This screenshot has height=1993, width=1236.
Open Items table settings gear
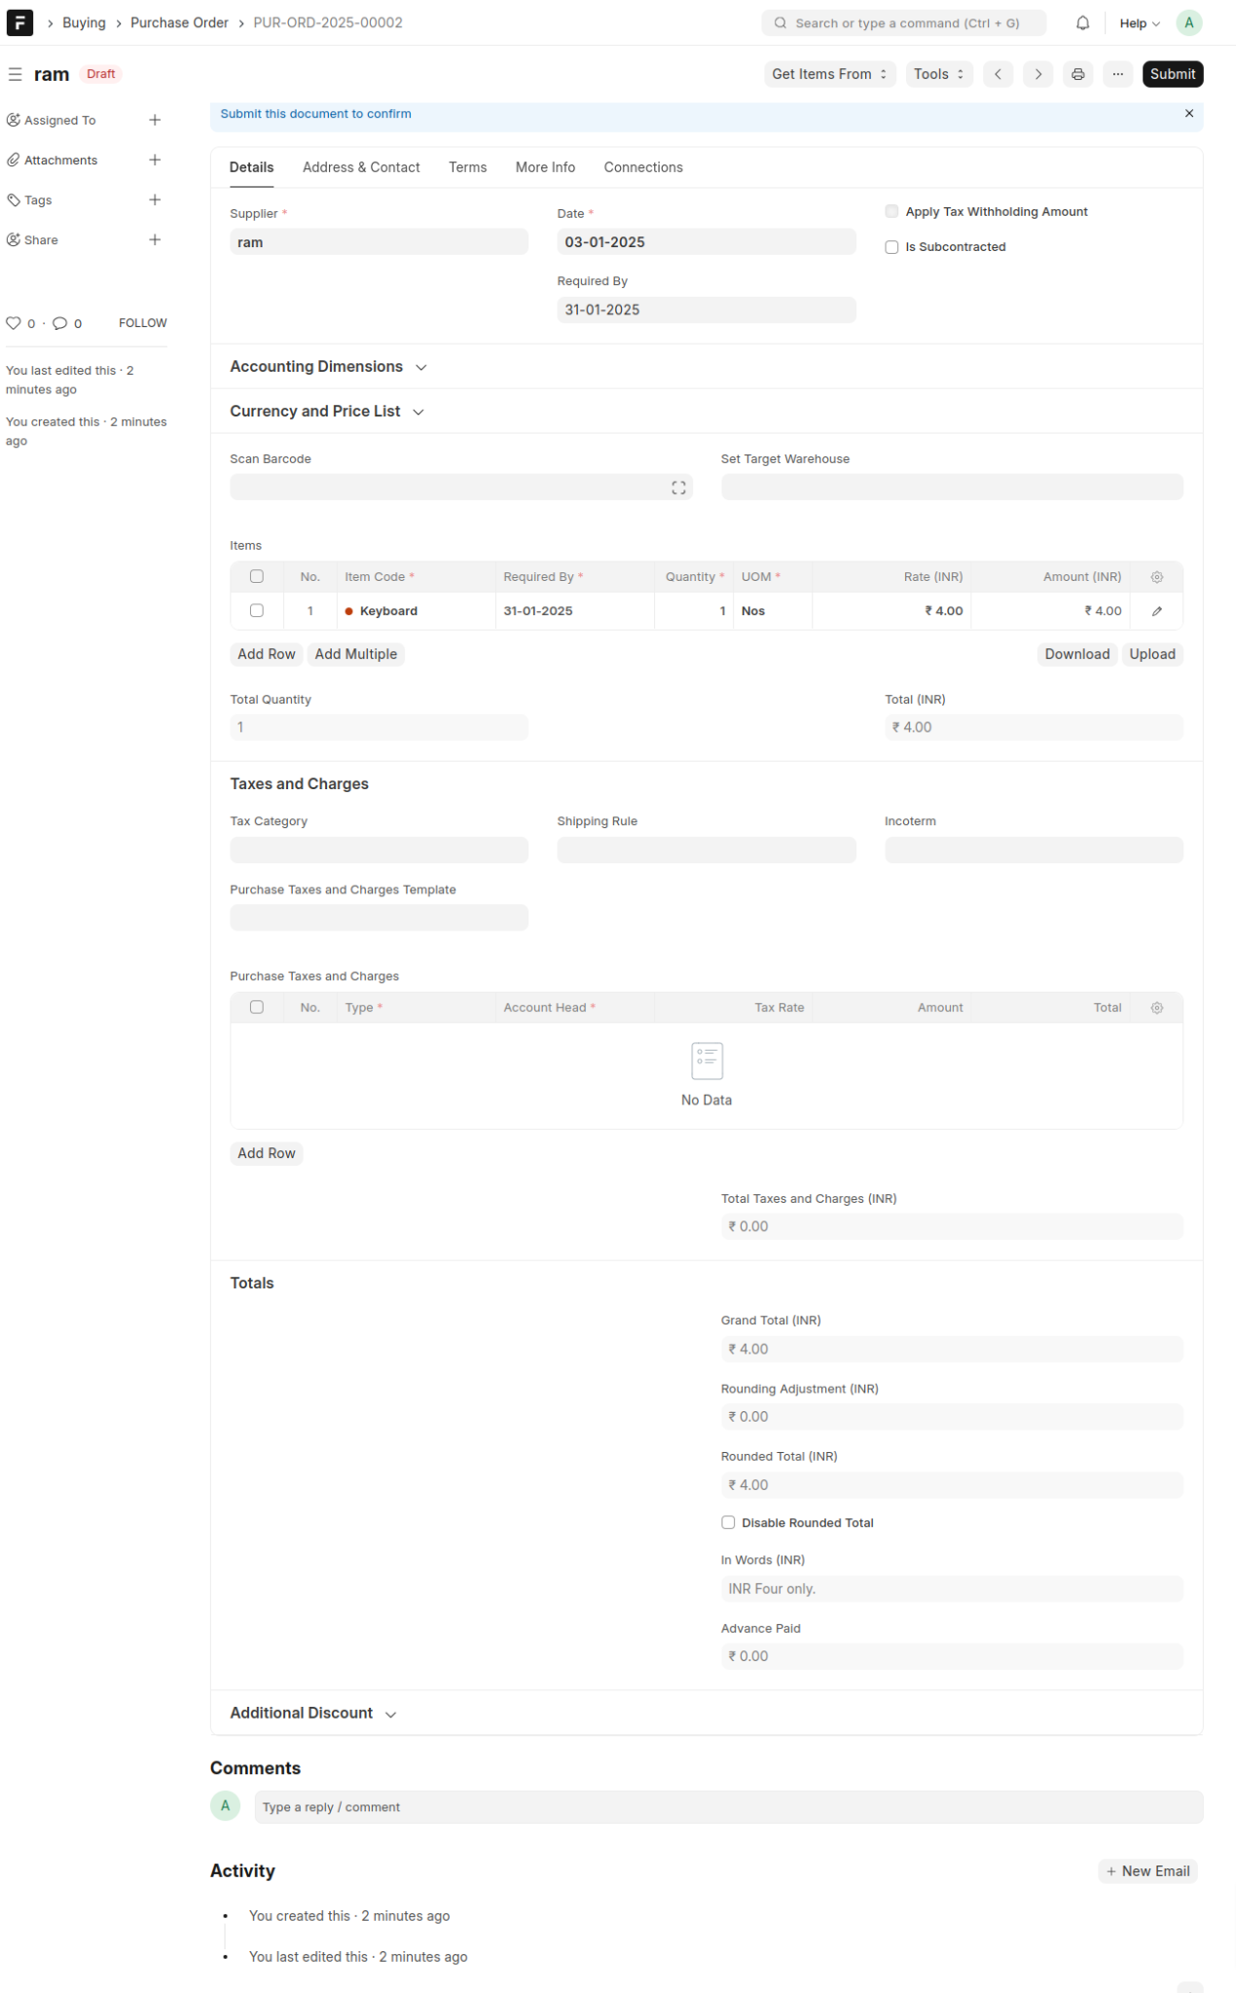tap(1156, 577)
